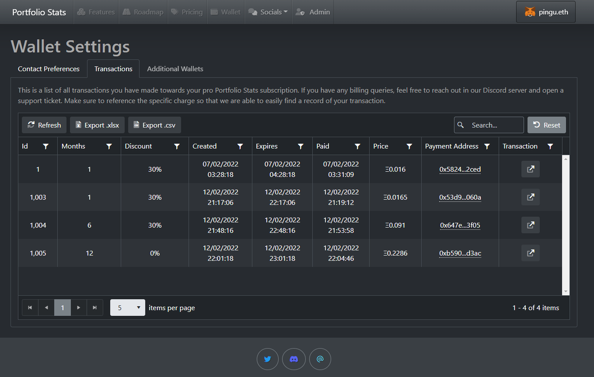Open the Pricing nav item
Image resolution: width=594 pixels, height=377 pixels.
click(187, 12)
